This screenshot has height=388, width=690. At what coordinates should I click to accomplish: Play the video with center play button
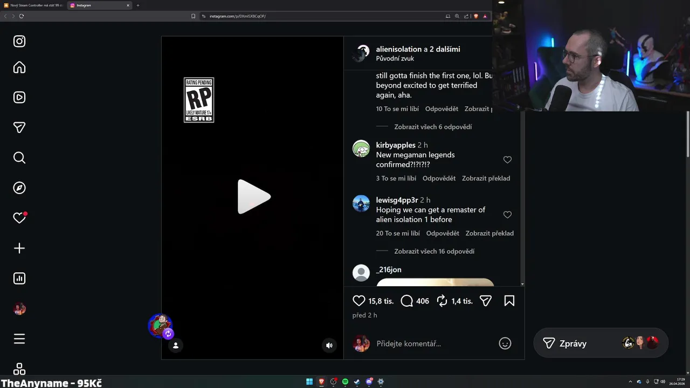pos(254,197)
